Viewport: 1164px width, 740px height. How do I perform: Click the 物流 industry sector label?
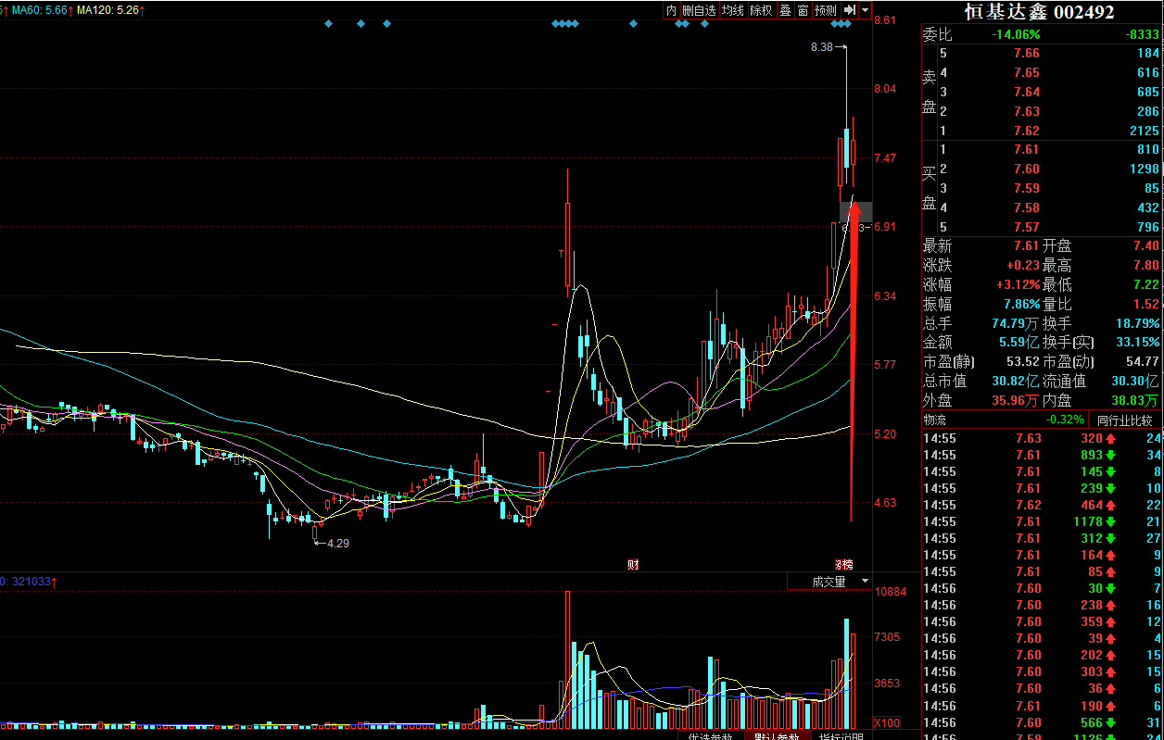(934, 420)
